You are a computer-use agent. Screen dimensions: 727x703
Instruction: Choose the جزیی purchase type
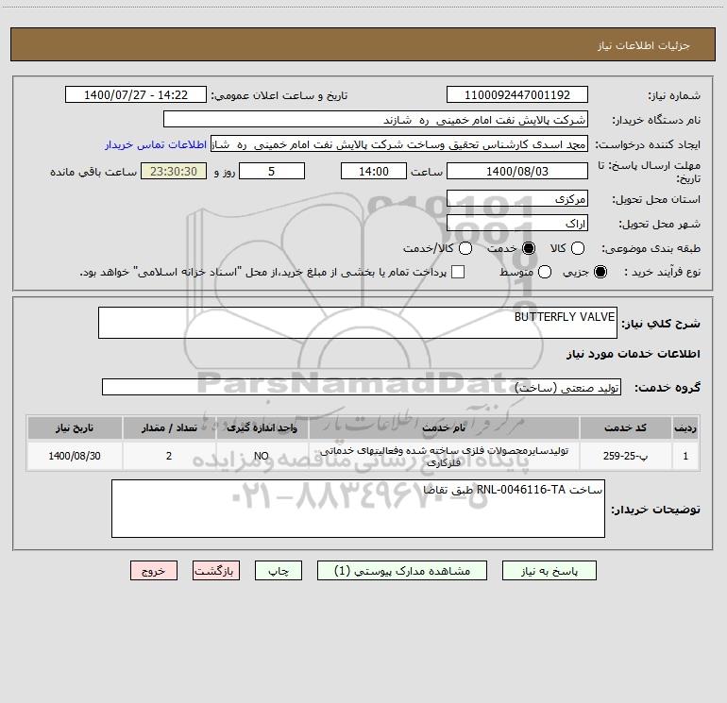(x=600, y=272)
